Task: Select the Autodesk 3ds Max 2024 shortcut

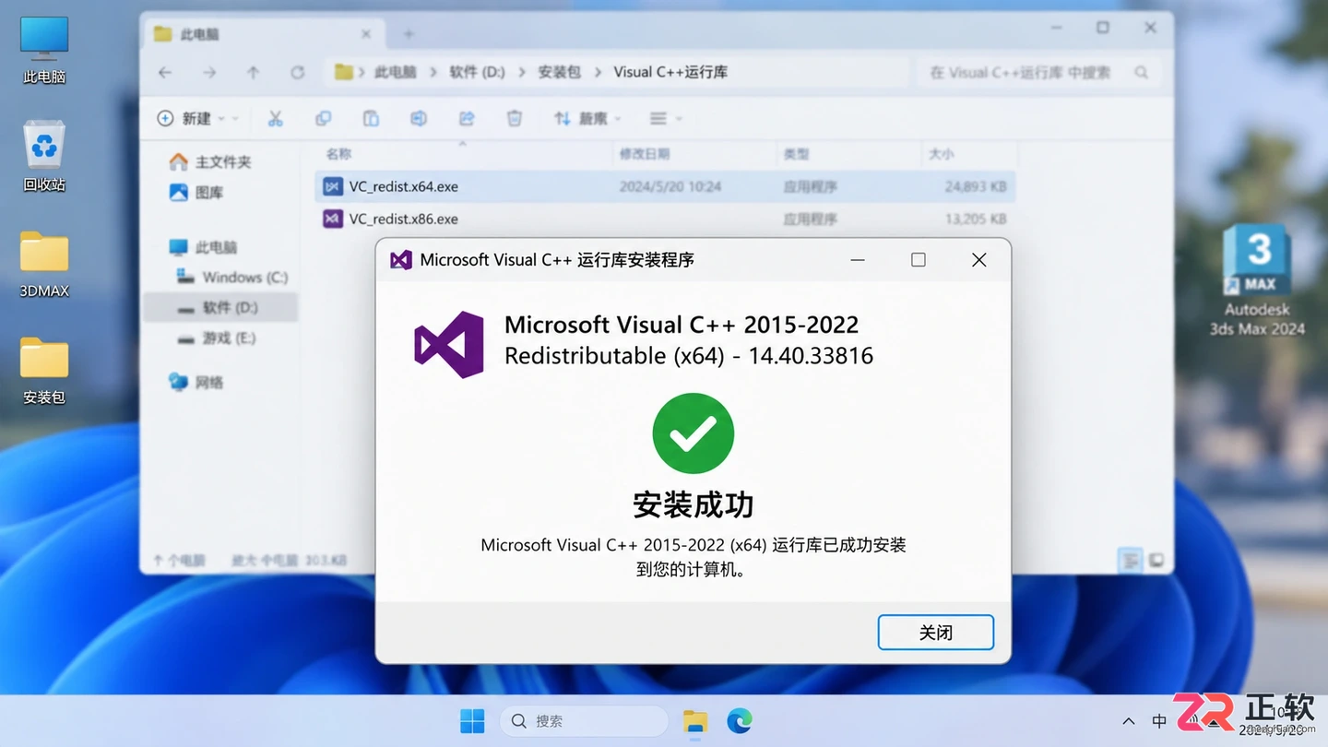Action: pos(1257,280)
